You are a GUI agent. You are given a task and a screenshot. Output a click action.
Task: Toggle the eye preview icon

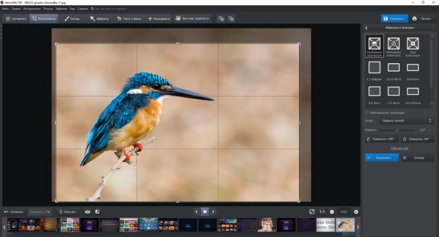point(88,212)
